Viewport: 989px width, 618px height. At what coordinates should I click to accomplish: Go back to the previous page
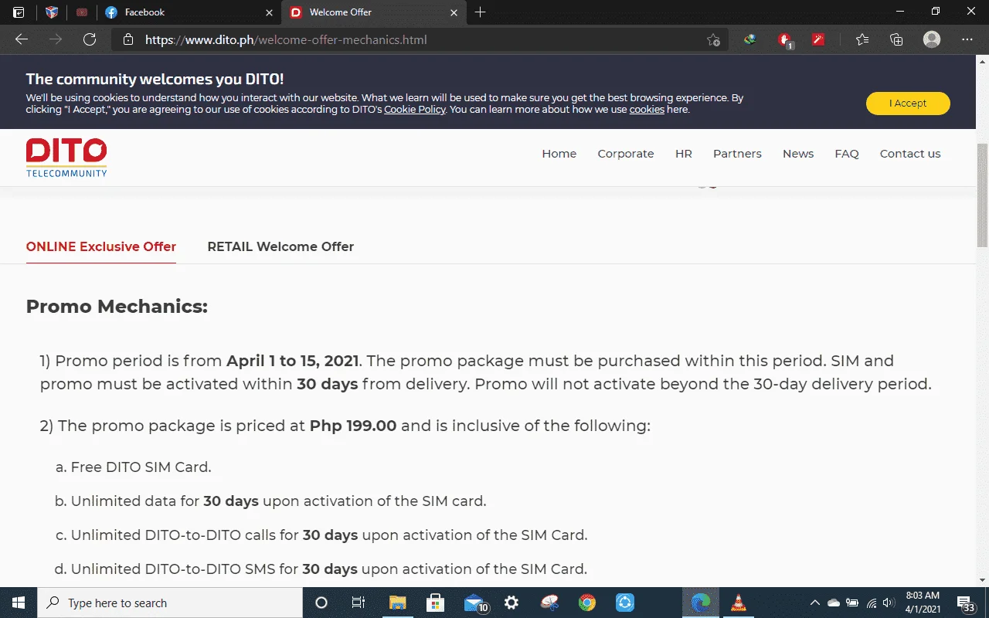[x=22, y=39]
